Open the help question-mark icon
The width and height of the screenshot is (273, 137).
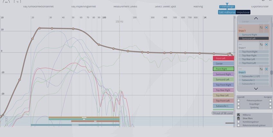pyautogui.click(x=17, y=2)
